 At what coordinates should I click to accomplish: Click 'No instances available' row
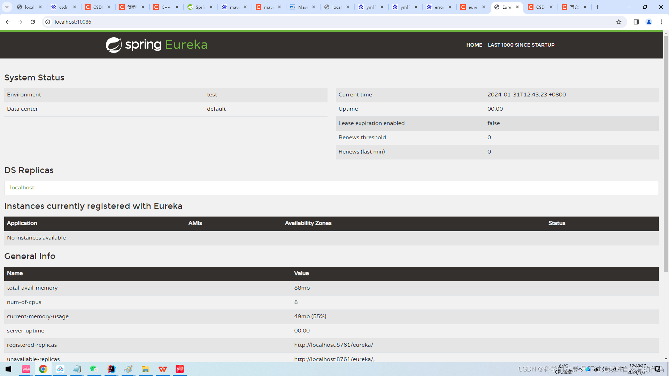[x=331, y=238]
